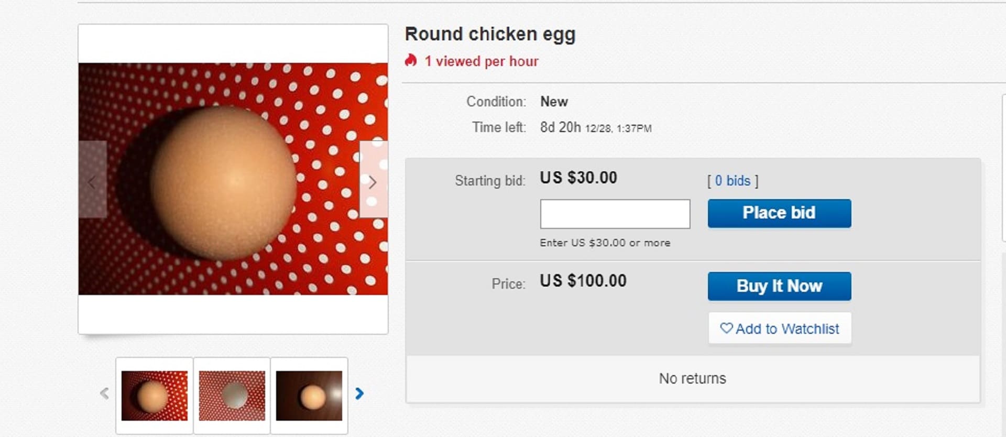The height and width of the screenshot is (437, 1006).
Task: Click the blue right chevron beside thumbnails
Action: point(359,394)
